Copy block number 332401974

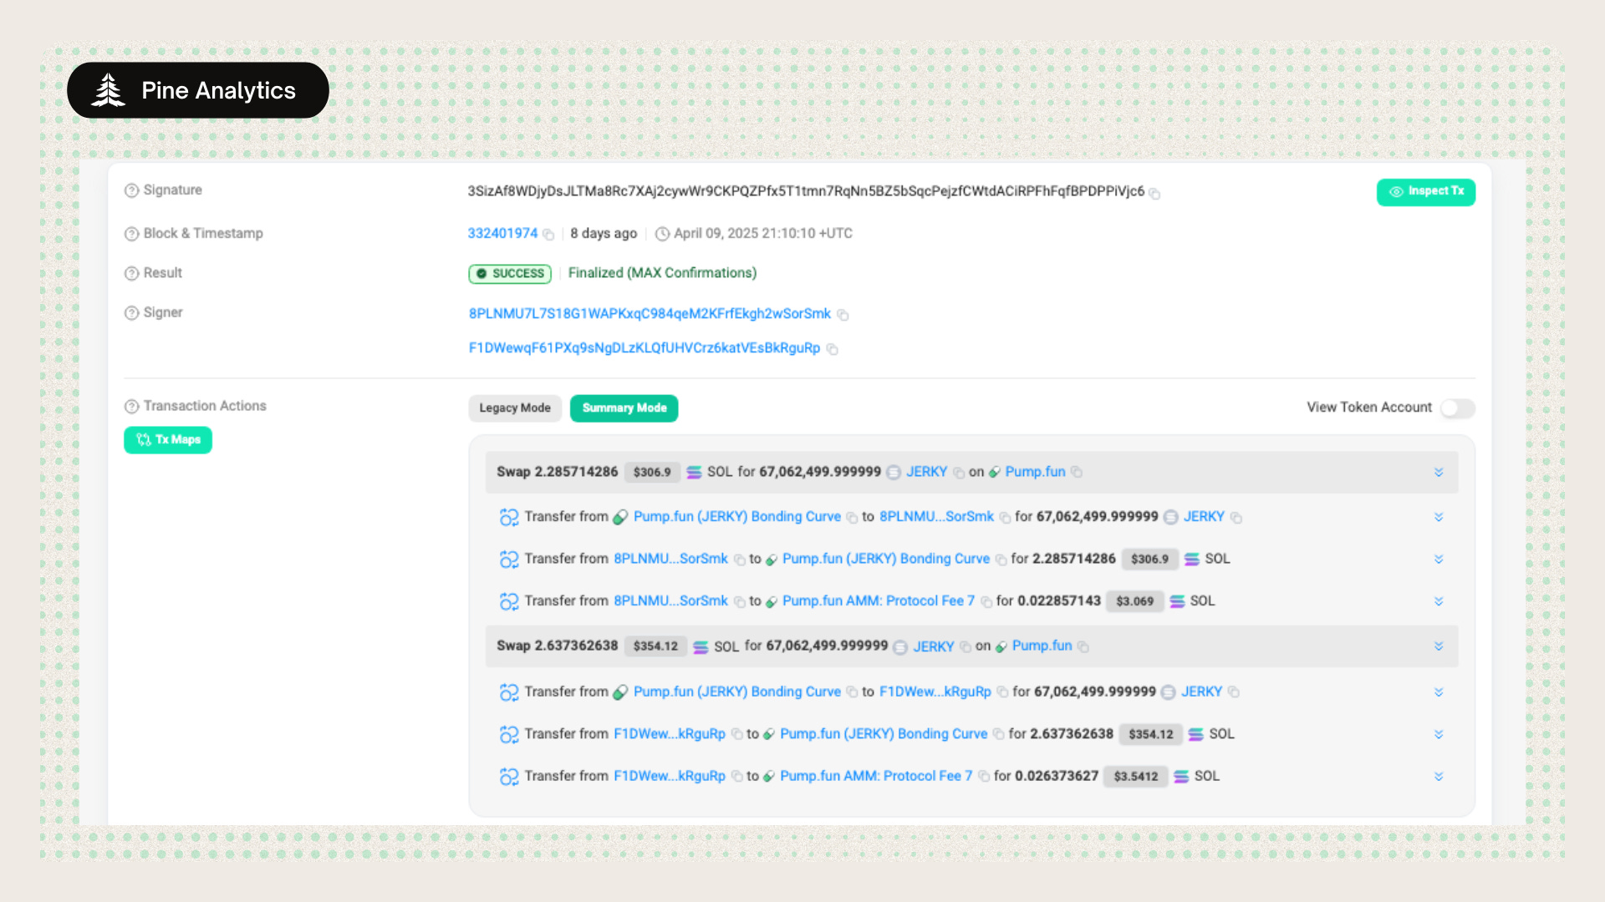548,235
